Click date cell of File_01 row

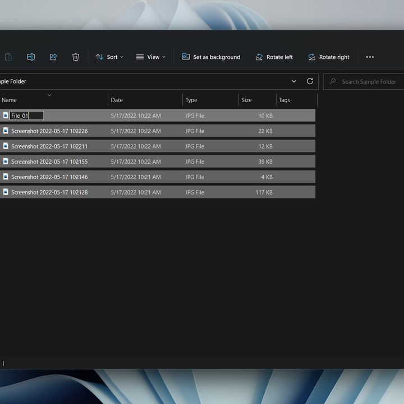(x=136, y=116)
